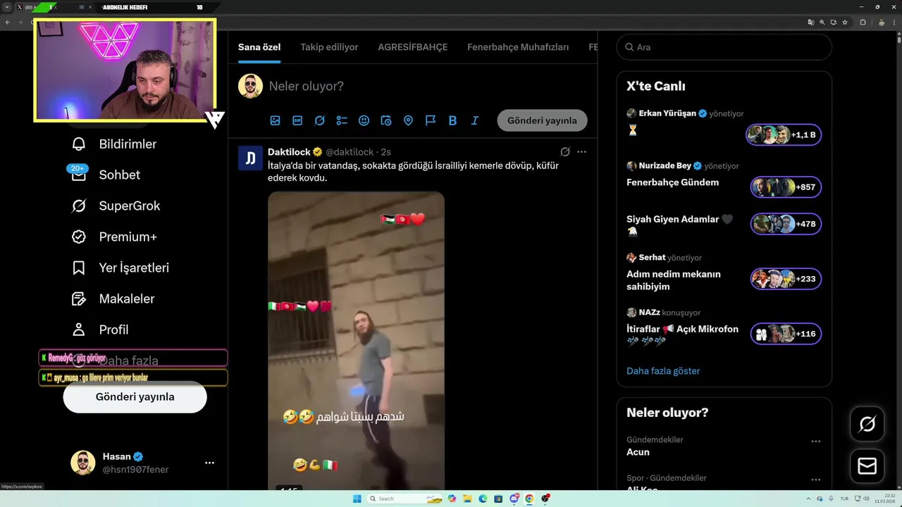
Task: Open the emoji picker in the composer
Action: pyautogui.click(x=364, y=120)
